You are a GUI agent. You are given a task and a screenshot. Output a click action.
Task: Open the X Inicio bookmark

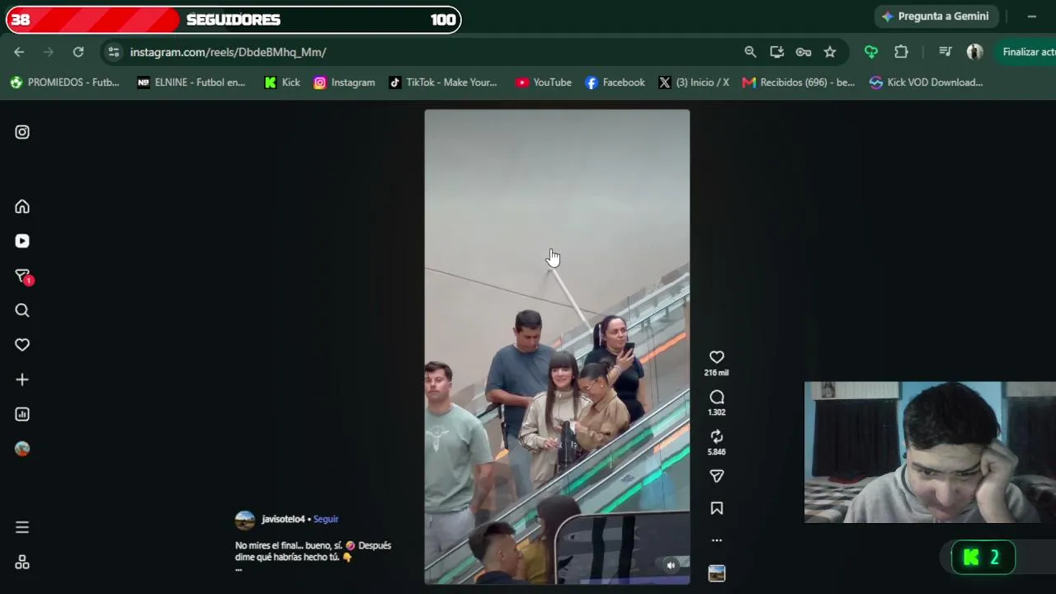click(694, 82)
